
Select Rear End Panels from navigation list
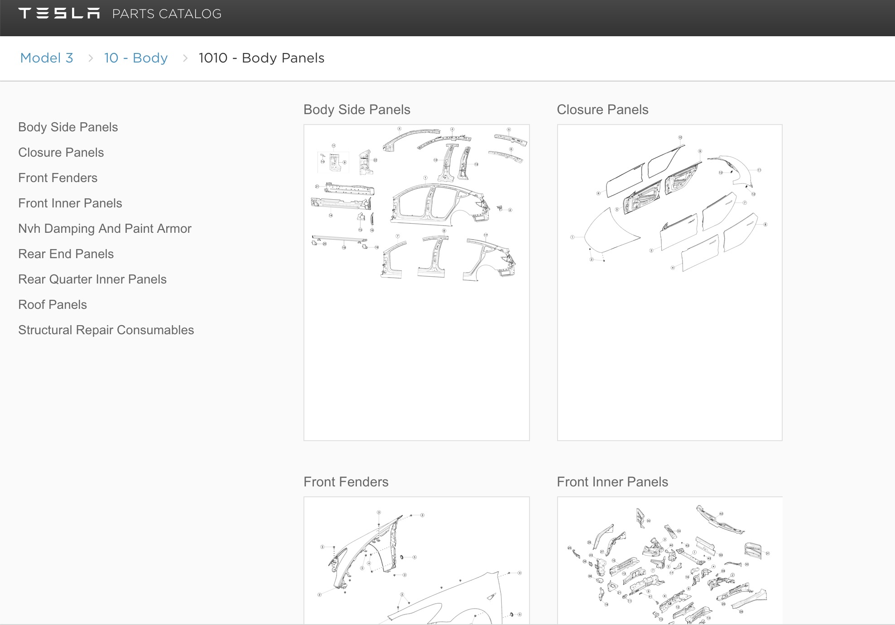[66, 254]
